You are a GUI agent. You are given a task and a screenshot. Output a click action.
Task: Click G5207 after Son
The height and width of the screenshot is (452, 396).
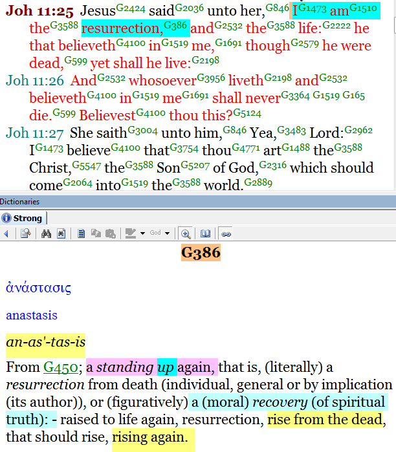point(195,165)
